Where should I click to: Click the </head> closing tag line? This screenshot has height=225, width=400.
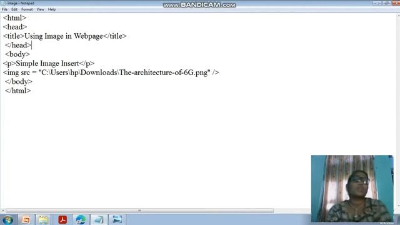click(18, 45)
